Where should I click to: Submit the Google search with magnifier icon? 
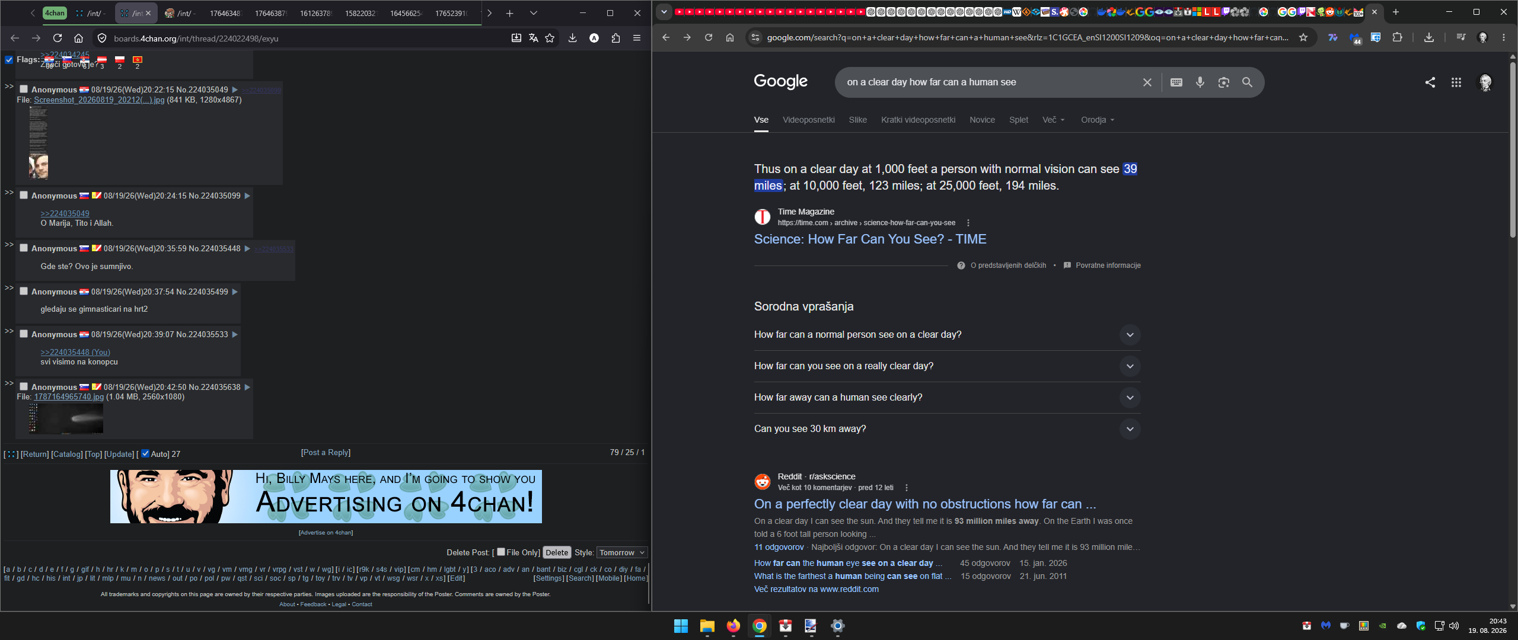click(x=1248, y=82)
